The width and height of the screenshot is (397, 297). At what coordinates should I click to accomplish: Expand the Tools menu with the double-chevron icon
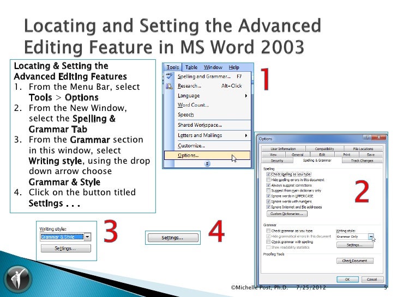(x=207, y=164)
